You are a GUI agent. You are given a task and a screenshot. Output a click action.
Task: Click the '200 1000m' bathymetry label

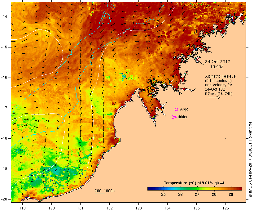(x=105, y=191)
